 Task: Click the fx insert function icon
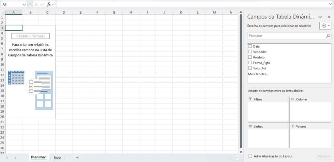[49, 4]
